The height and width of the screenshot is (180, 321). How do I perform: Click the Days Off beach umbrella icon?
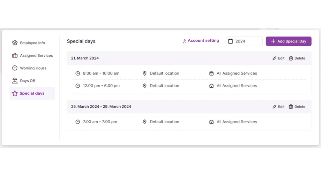[x=15, y=80]
